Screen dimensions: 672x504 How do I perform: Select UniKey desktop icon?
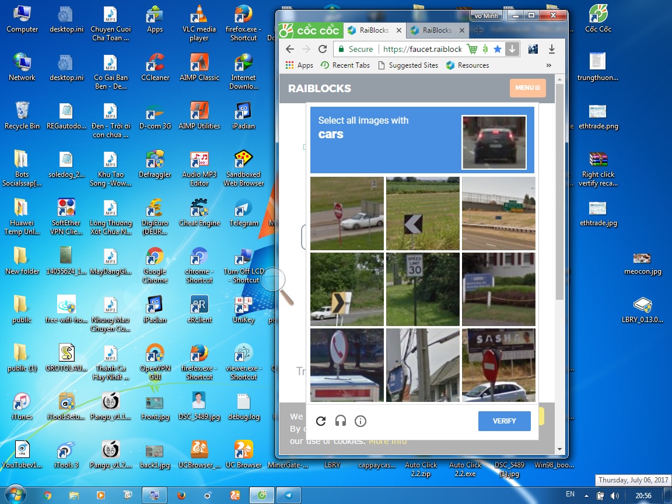coord(243,309)
